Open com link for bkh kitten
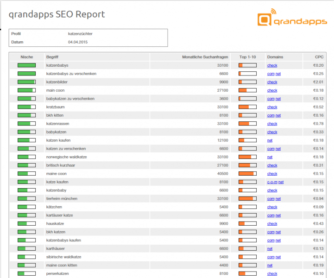 click(x=271, y=115)
